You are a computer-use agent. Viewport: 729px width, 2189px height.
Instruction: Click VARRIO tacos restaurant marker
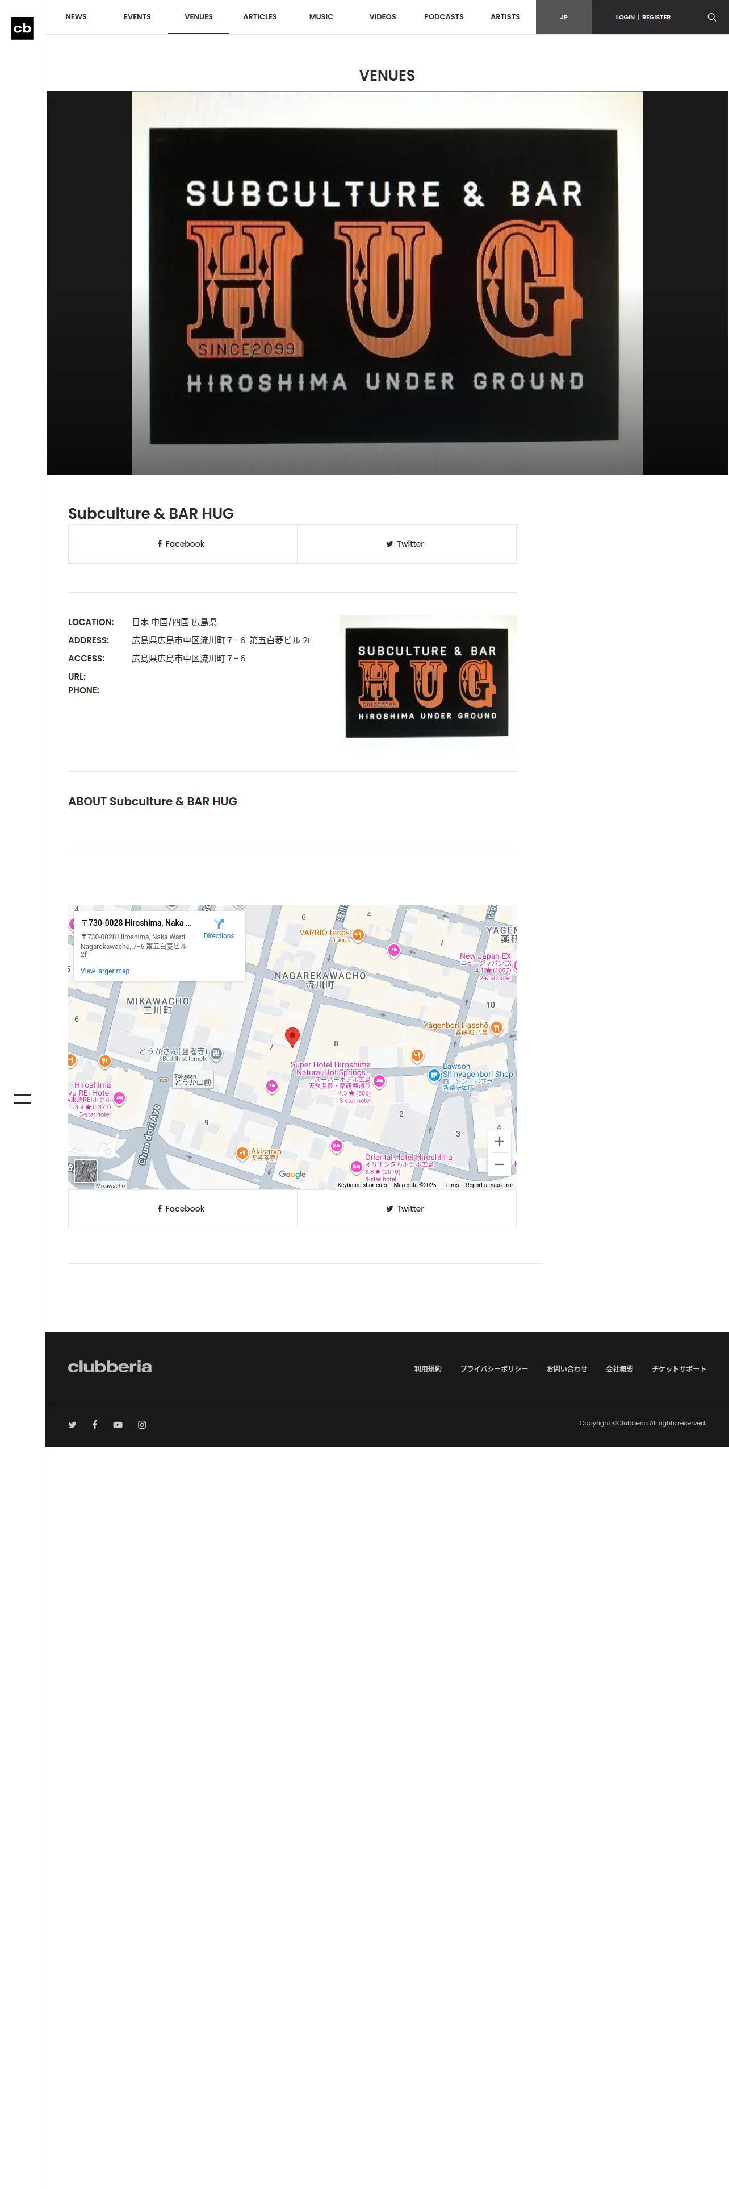click(x=358, y=935)
